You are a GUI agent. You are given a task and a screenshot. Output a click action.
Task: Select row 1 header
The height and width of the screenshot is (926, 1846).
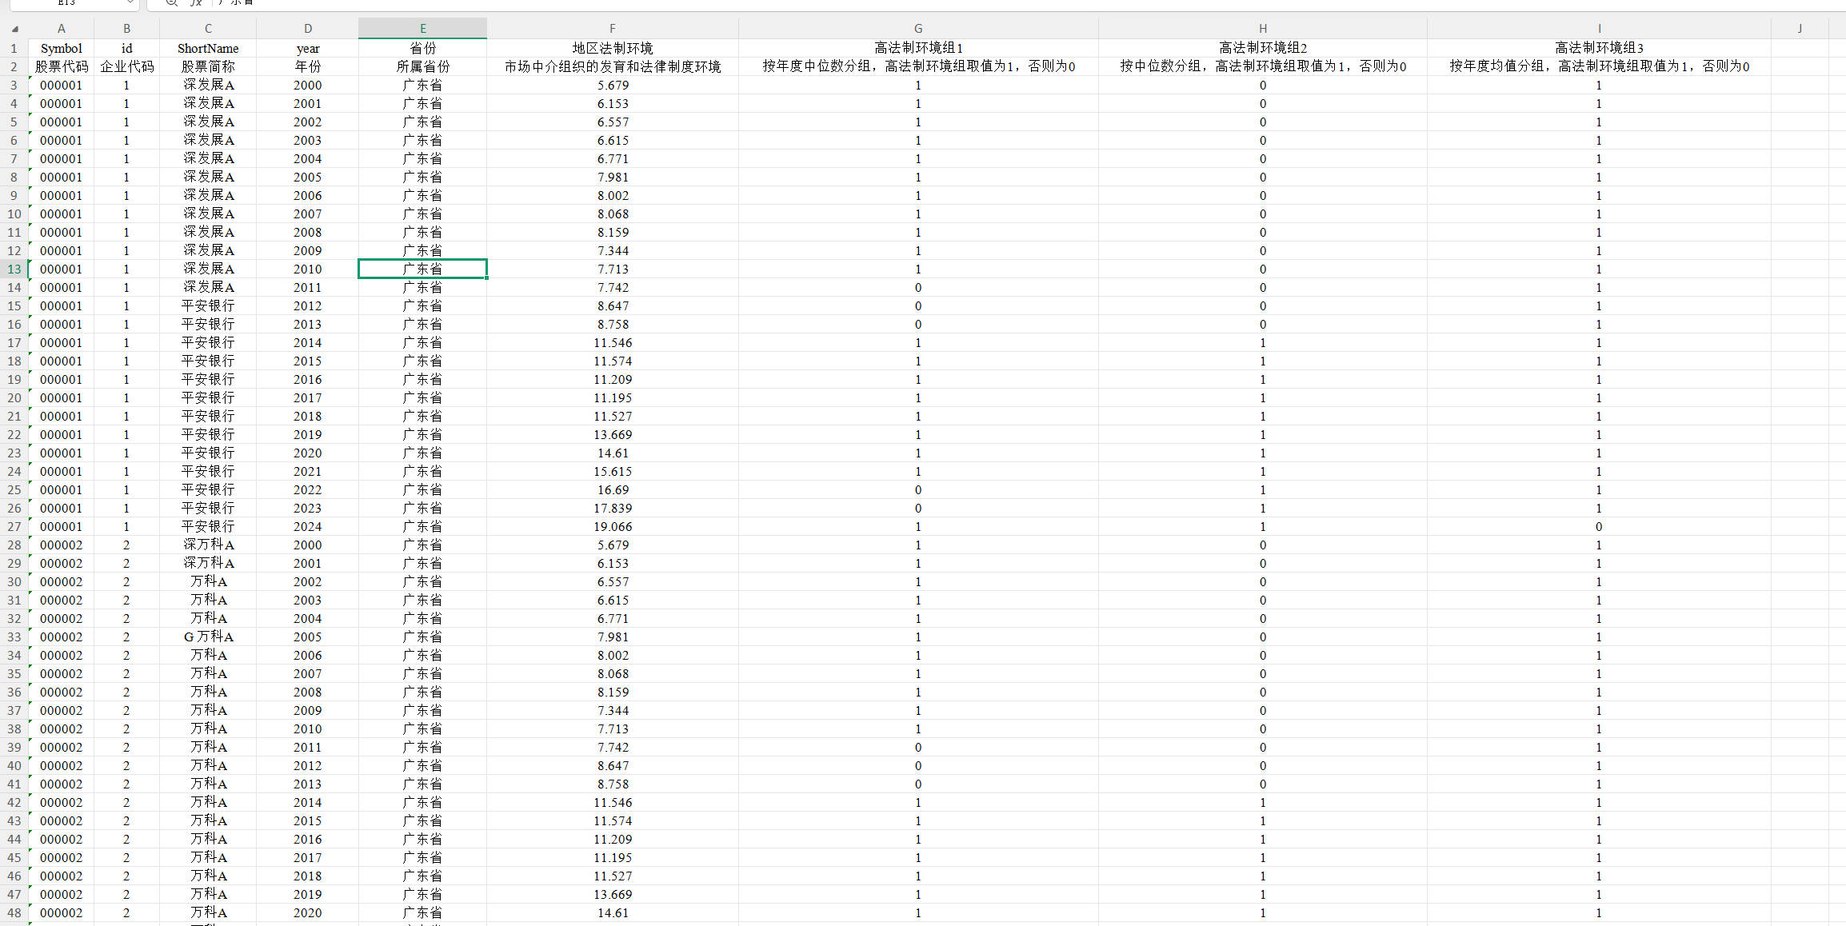click(x=14, y=49)
